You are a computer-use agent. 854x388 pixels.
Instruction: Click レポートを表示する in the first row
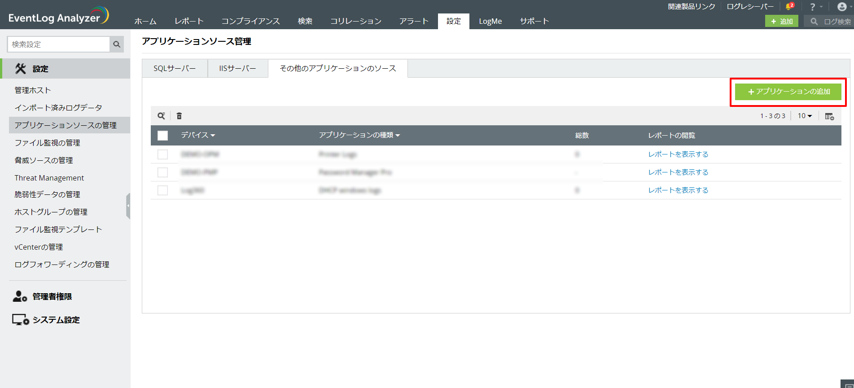[x=678, y=154]
